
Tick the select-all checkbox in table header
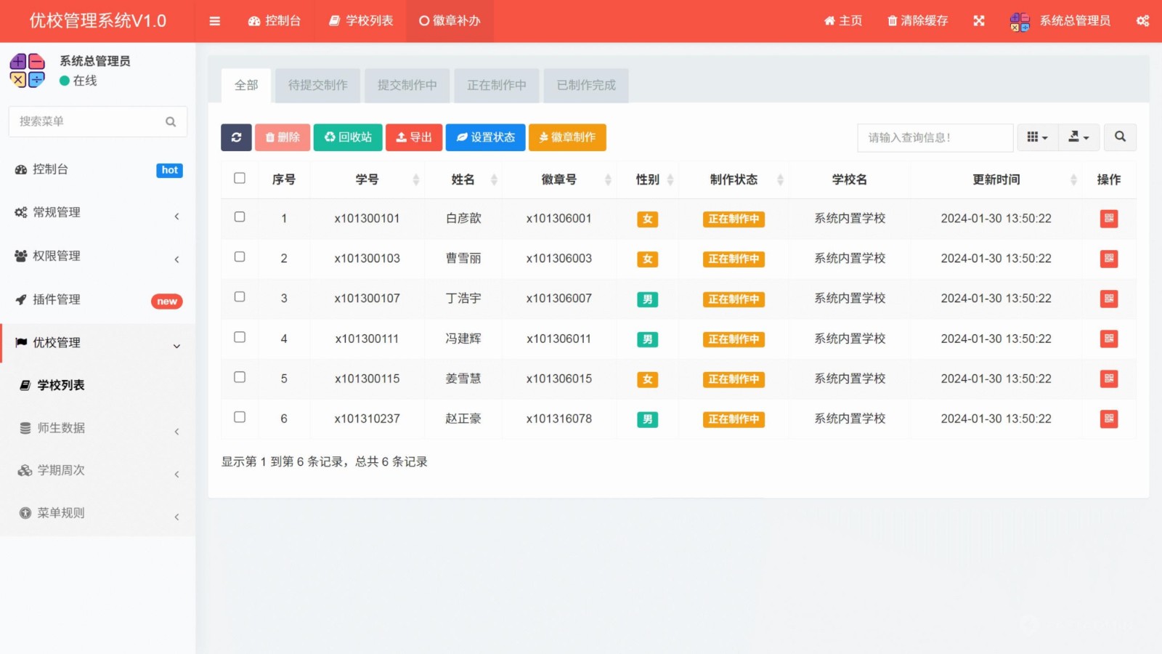click(240, 178)
